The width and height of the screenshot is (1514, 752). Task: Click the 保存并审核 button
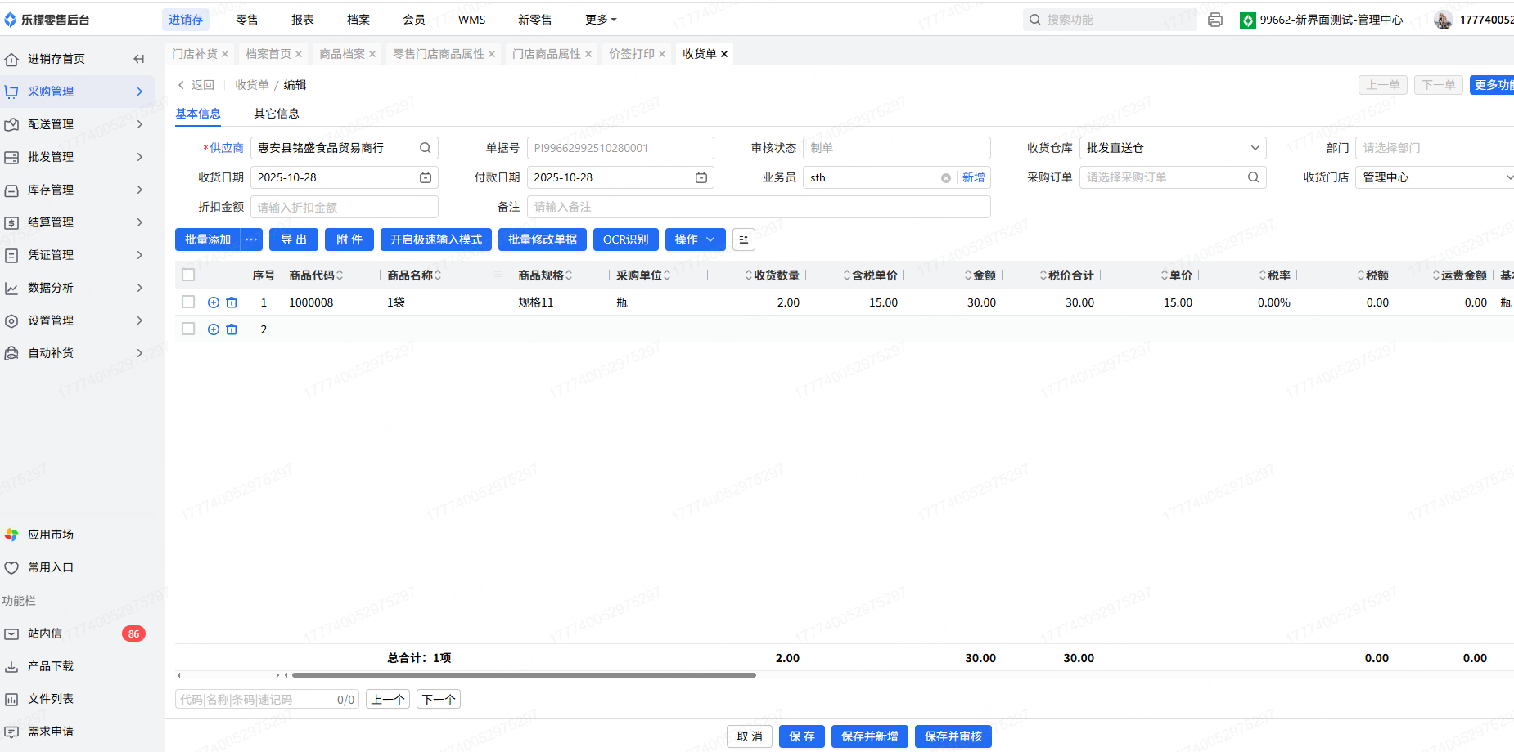click(953, 736)
